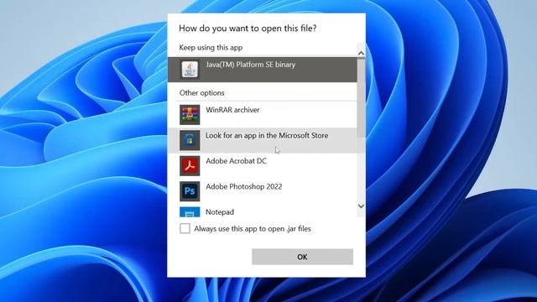Select the Java(TM) Platform SE binary icon
537x302 pixels.
190,70
